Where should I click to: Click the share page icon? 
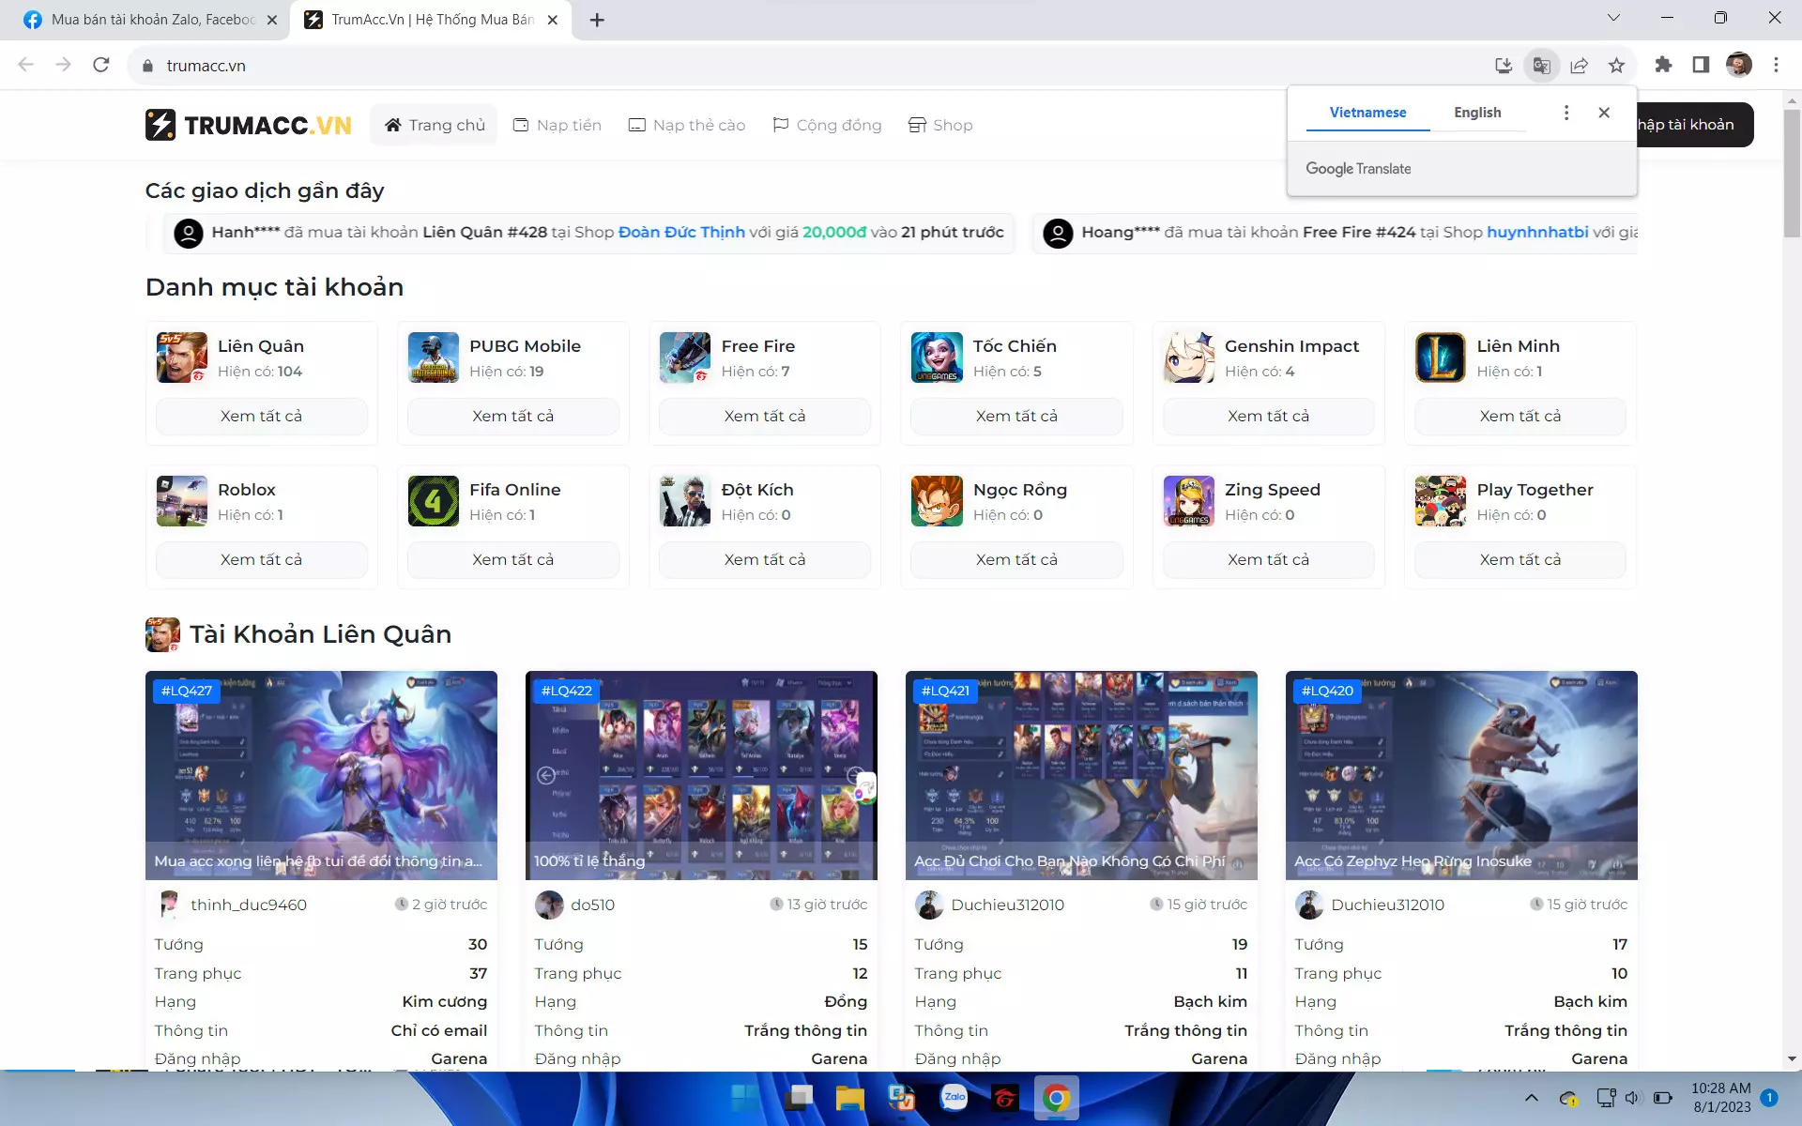(1579, 65)
